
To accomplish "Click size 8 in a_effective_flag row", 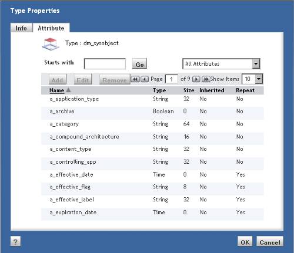I will (x=185, y=187).
